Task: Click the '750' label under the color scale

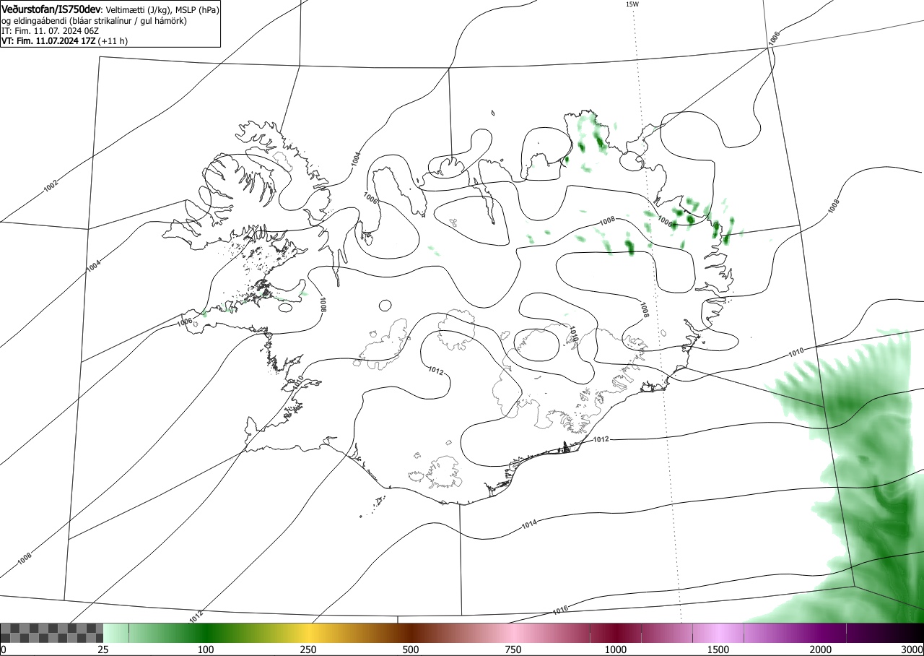Action: pos(513,650)
